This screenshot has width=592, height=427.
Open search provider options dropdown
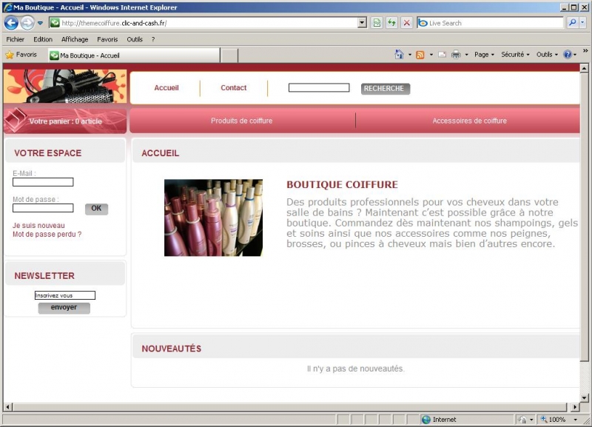click(x=582, y=23)
